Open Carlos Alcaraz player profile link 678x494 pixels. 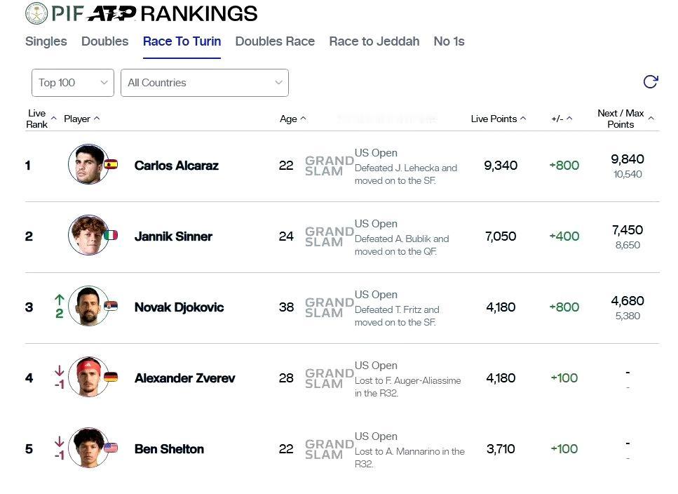177,166
